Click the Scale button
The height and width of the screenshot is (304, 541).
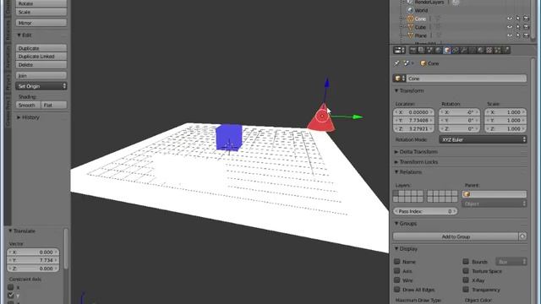41,12
